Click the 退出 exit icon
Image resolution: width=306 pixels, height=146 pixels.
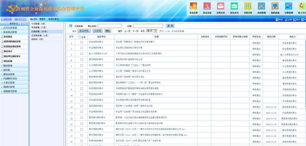click(294, 20)
